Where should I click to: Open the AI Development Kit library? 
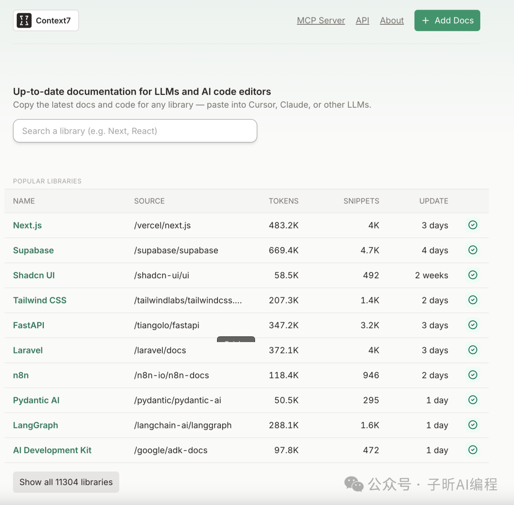point(52,450)
